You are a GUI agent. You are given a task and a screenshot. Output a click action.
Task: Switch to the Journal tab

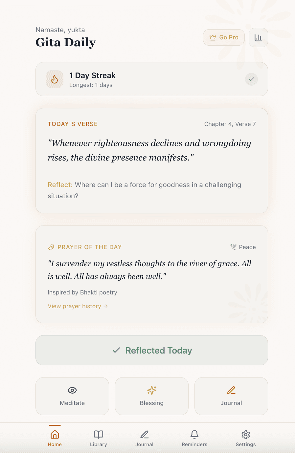[144, 438]
